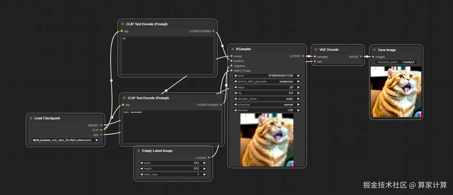Screen dimensions: 453x195
Task: Click the KSampler node title
Action: (x=244, y=49)
